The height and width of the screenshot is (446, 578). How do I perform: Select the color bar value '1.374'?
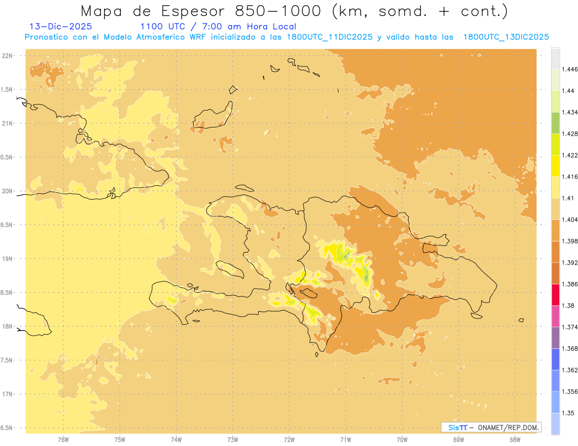[570, 327]
